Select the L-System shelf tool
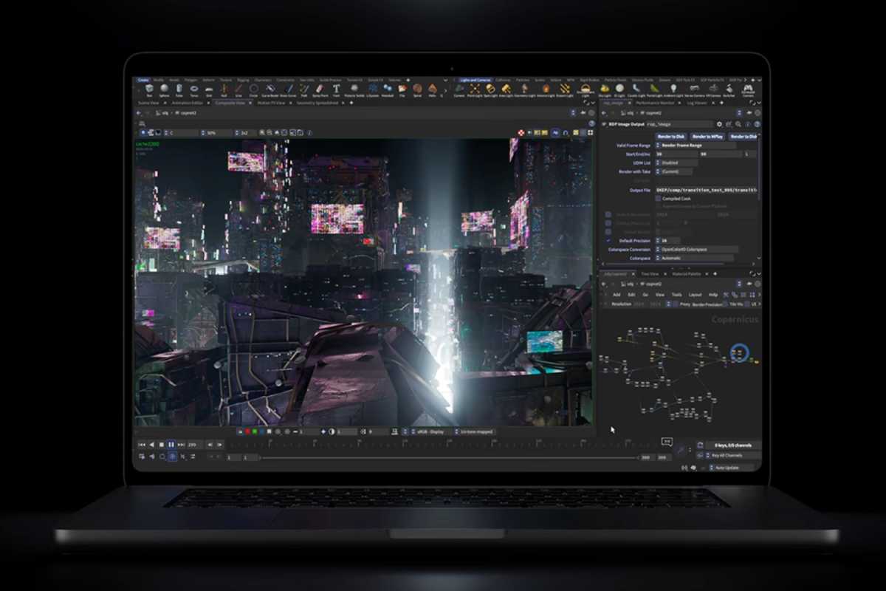The image size is (886, 591). 373,89
